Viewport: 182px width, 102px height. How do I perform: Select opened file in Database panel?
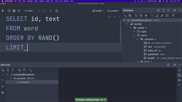click(x=158, y=10)
